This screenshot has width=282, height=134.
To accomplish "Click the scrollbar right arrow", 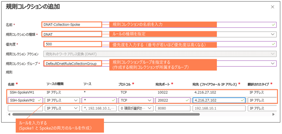I will click(274, 114).
